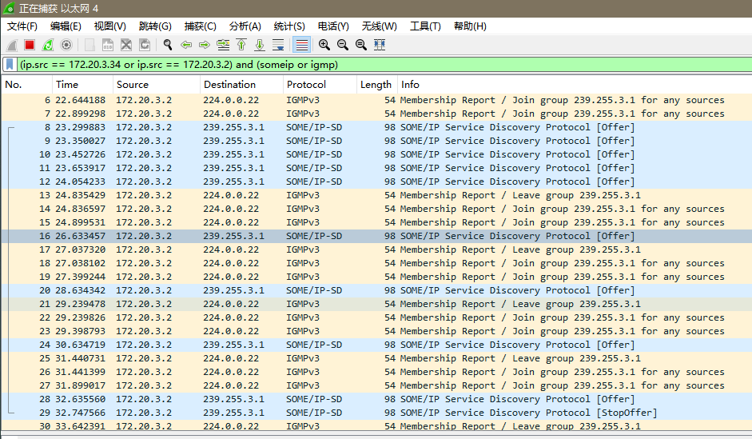Select packet 15 at time 24.899531
Image resolution: width=752 pixels, height=439 pixels.
coord(376,222)
